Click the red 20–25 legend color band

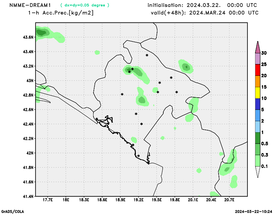click(x=257, y=70)
